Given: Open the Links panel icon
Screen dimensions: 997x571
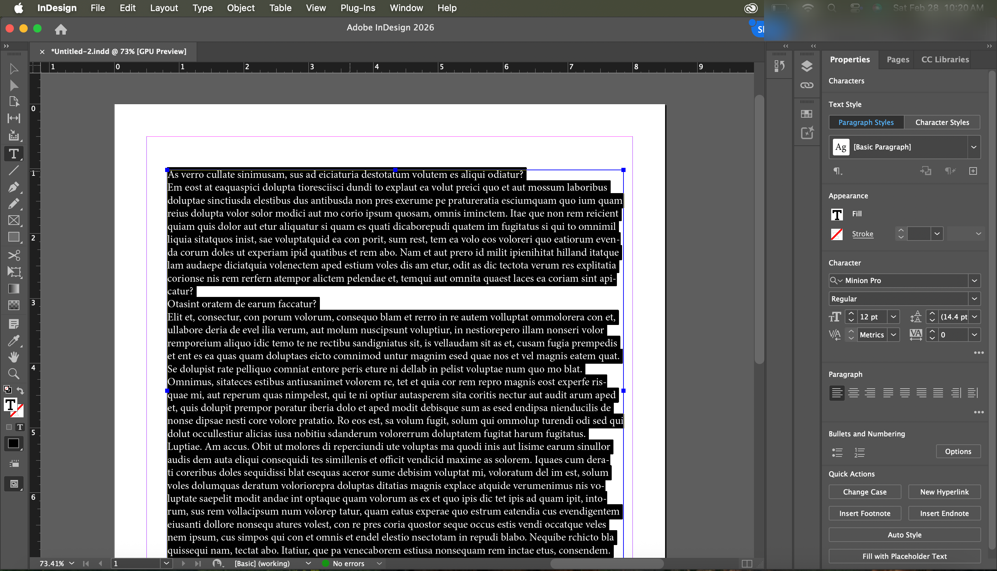Looking at the screenshot, I should click(x=806, y=85).
